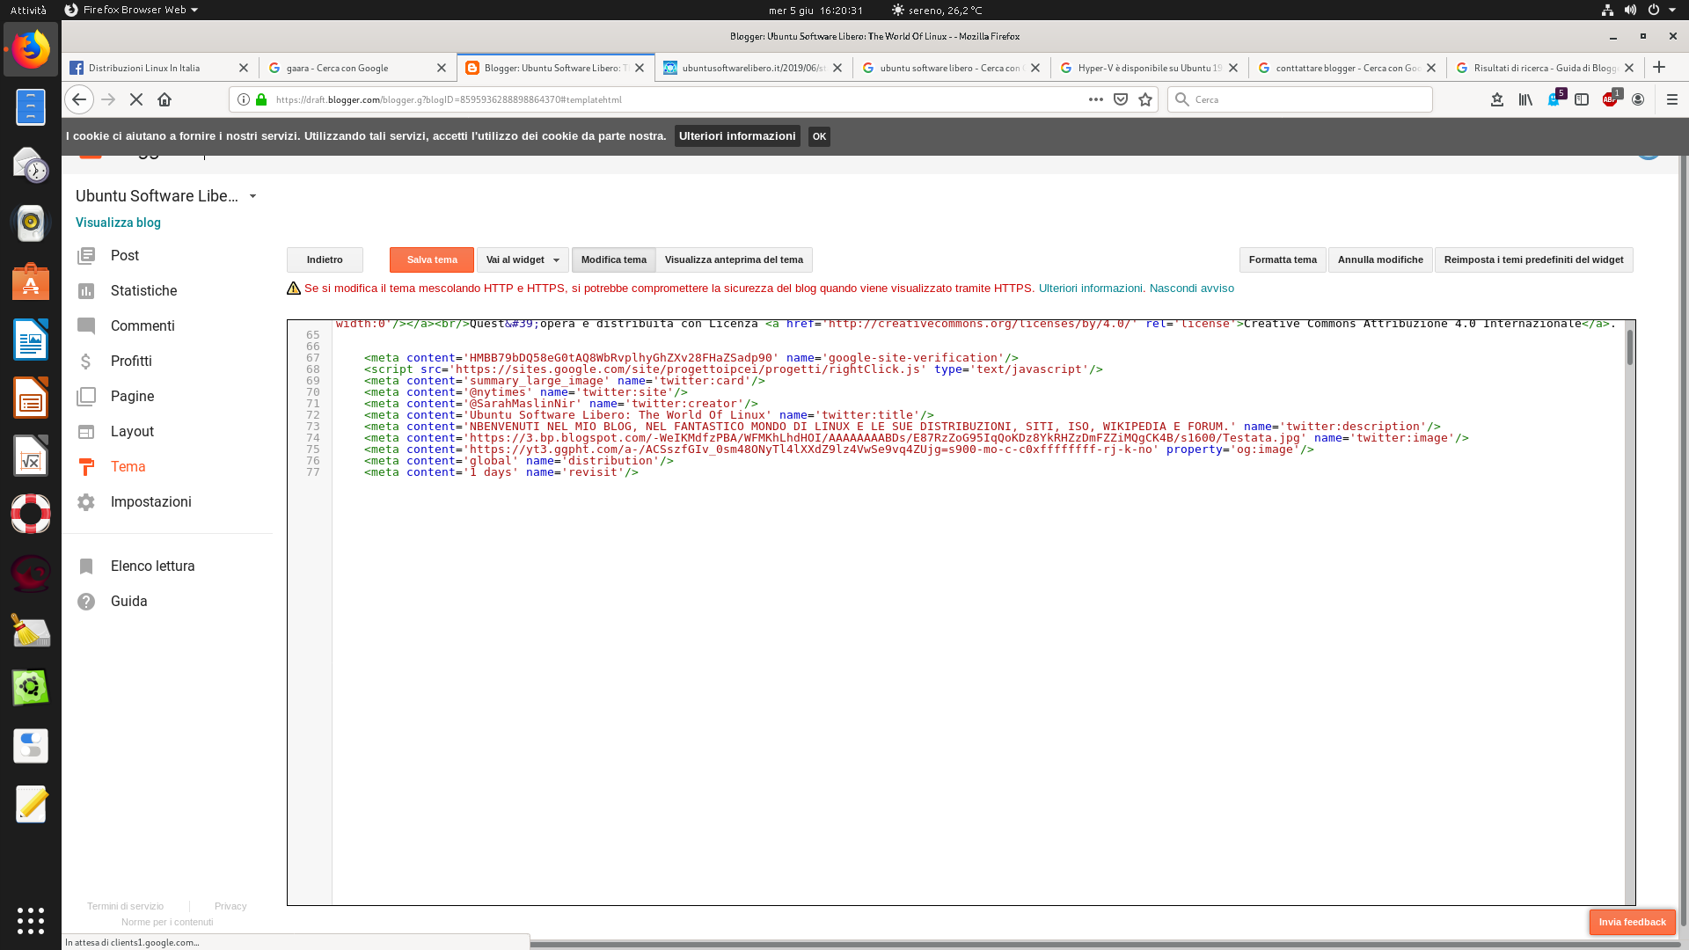Viewport: 1689px width, 950px height.
Task: Open the BleachBit broom cleaner icon
Action: (31, 630)
